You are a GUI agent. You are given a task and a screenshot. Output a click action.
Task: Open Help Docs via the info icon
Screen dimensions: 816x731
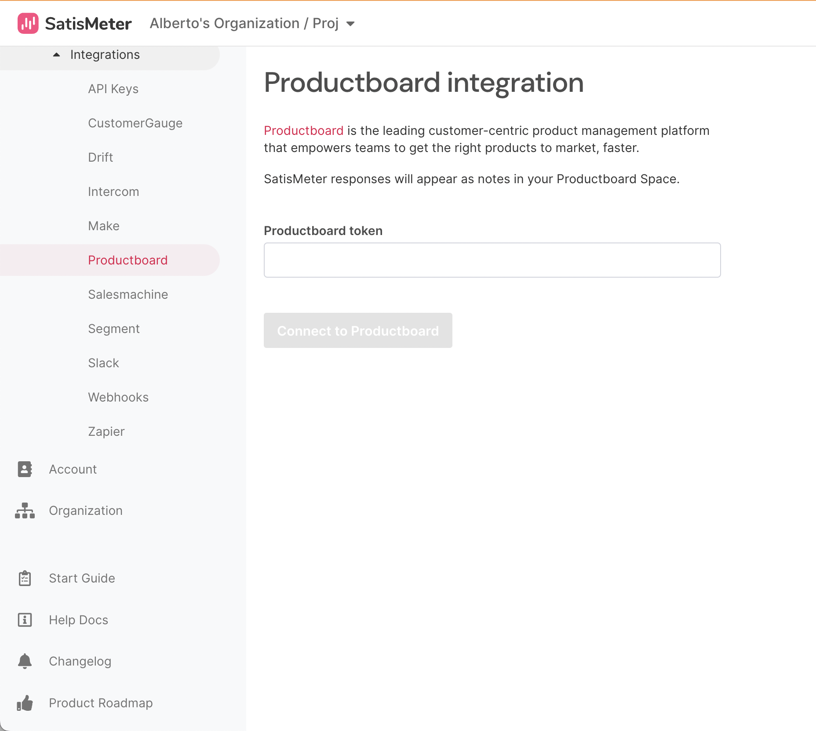25,620
